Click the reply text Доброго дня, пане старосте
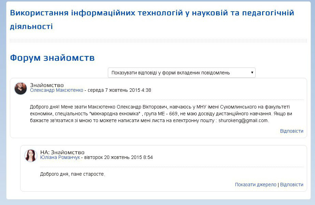 (x=73, y=174)
